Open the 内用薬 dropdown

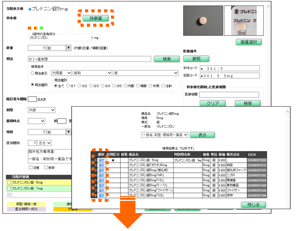click(x=61, y=73)
